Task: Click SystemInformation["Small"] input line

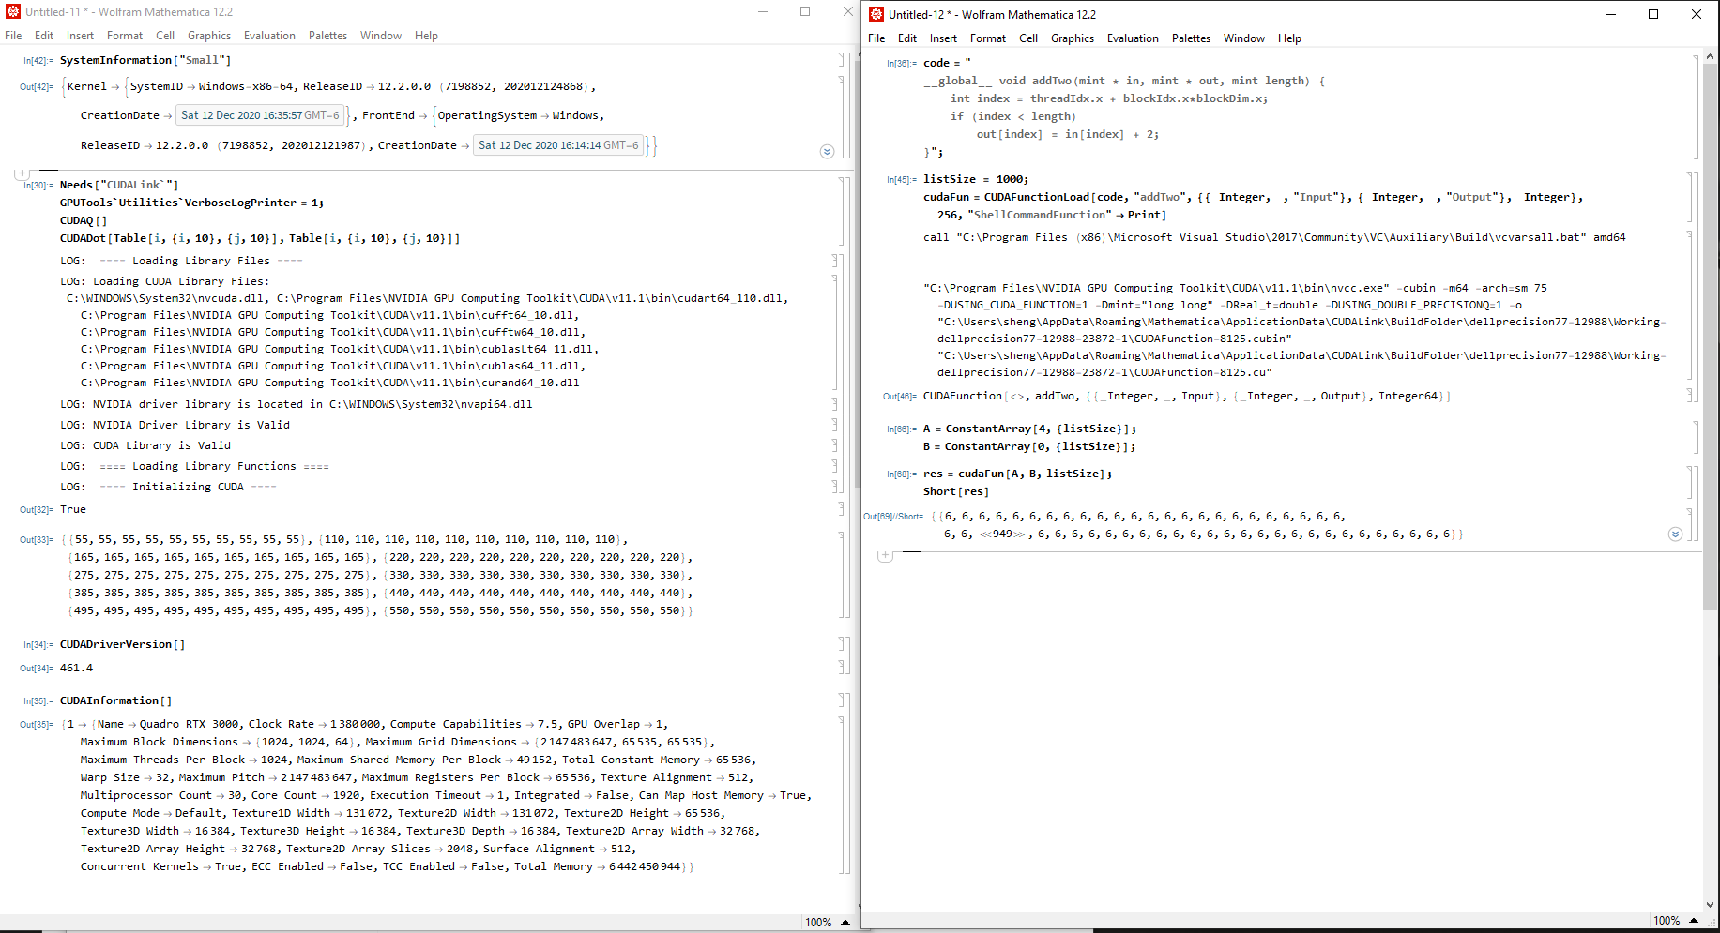Action: [145, 60]
